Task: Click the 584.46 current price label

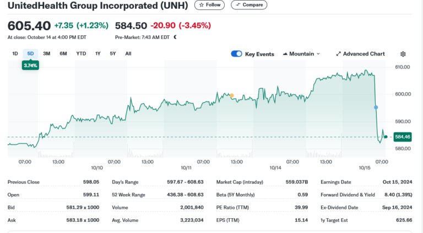Action: [403, 137]
